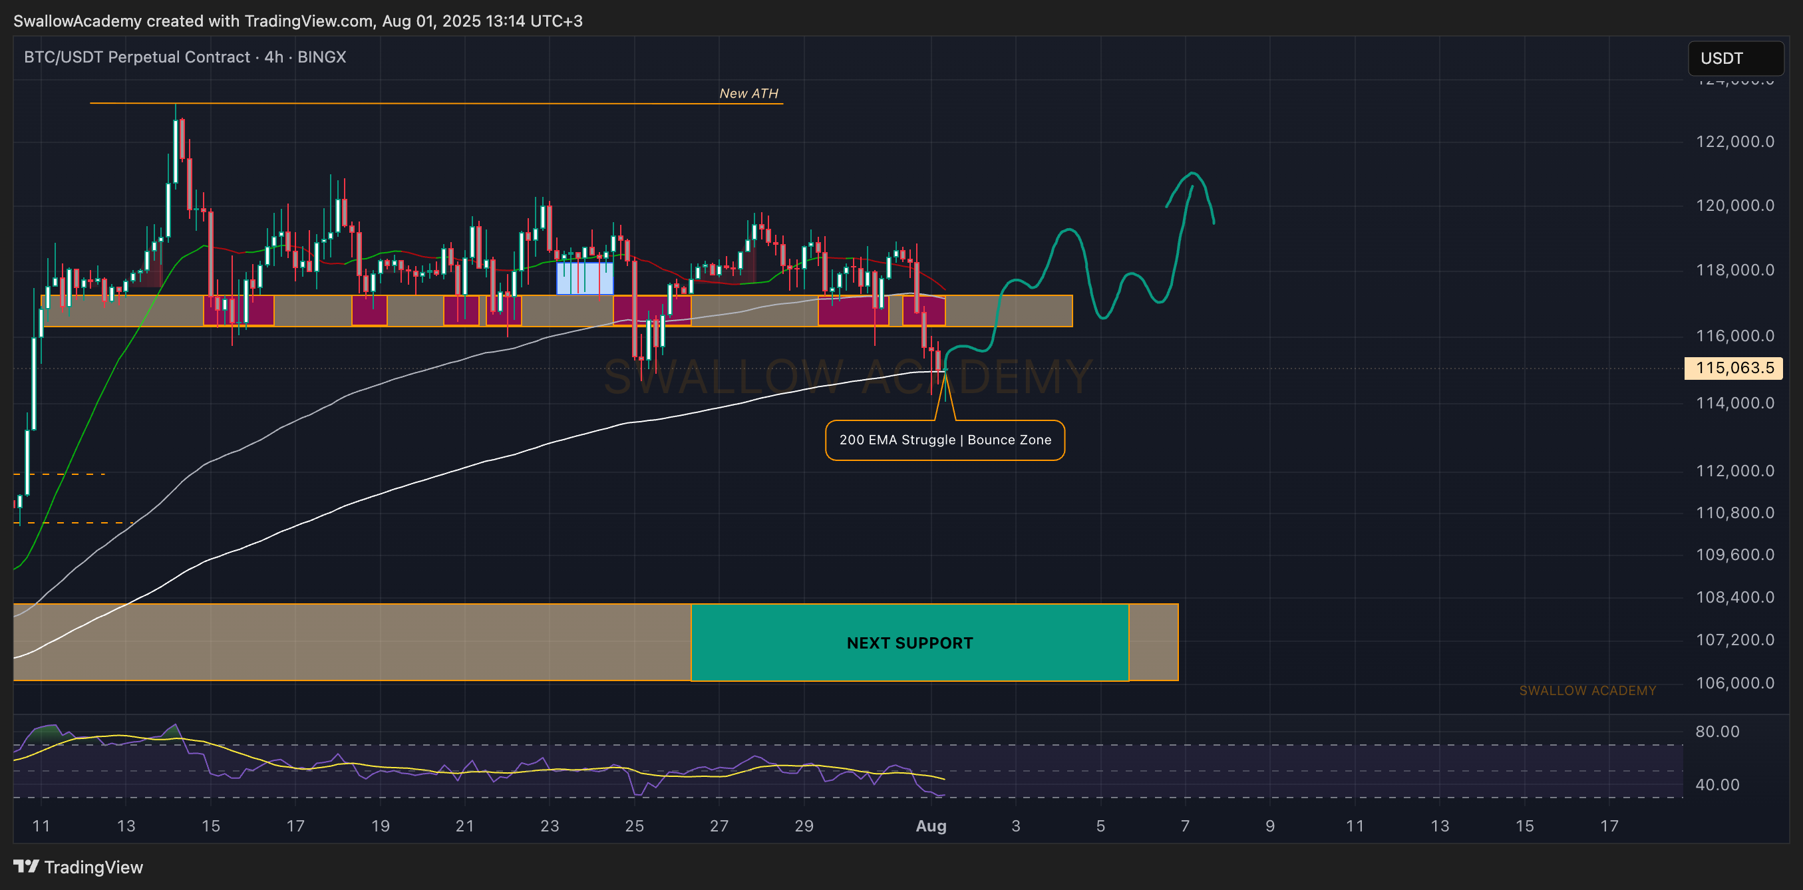Click the SwallowAcademy attribution header text
This screenshot has width=1803, height=890.
[x=298, y=21]
